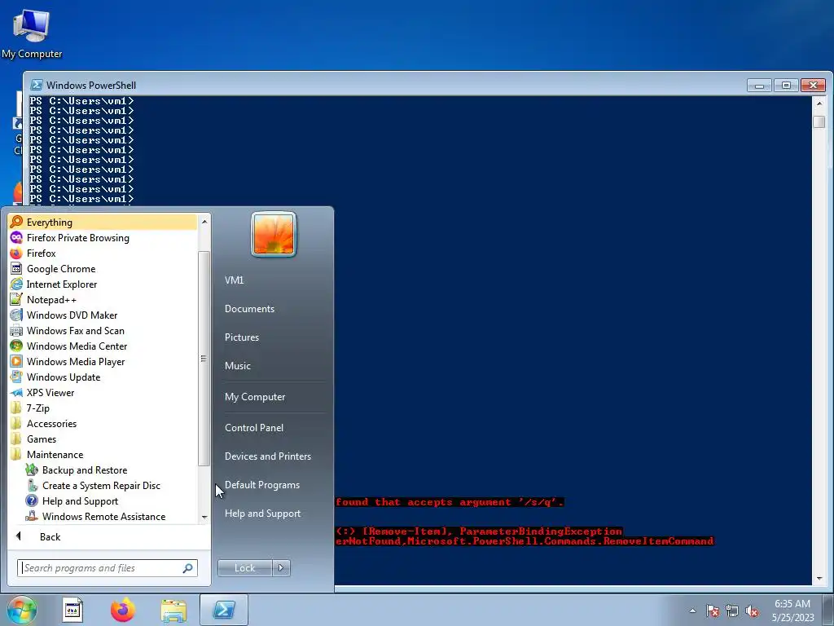Viewport: 834px width, 626px height.
Task: Open Firefox from the taskbar
Action: point(123,610)
